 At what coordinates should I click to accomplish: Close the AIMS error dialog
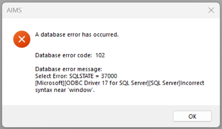click(x=211, y=10)
